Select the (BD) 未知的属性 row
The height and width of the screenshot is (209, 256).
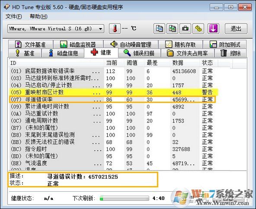coord(113,156)
